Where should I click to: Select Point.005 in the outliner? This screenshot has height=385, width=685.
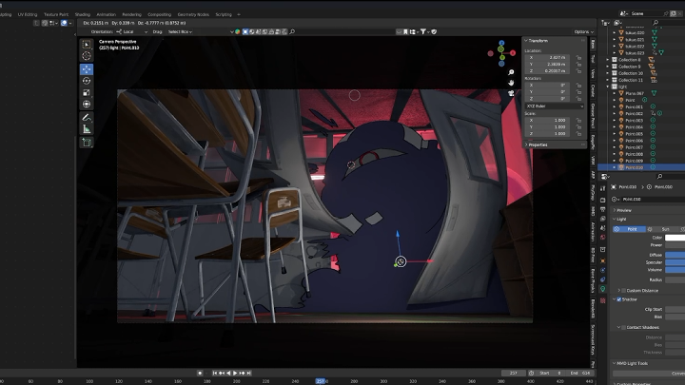click(x=634, y=134)
